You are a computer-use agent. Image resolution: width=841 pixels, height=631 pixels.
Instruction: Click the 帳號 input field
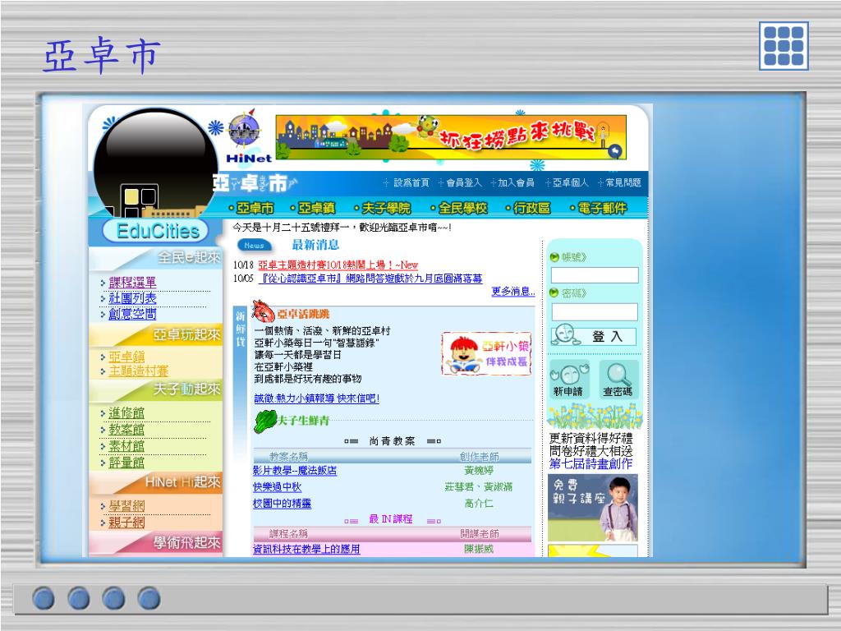tap(595, 275)
